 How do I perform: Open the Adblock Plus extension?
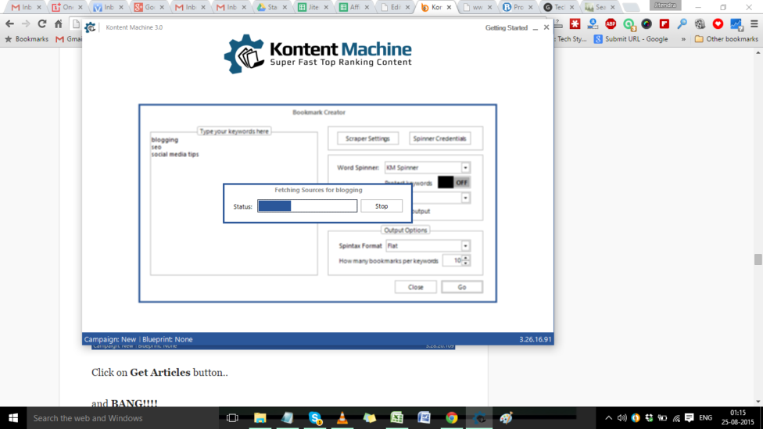coord(611,23)
